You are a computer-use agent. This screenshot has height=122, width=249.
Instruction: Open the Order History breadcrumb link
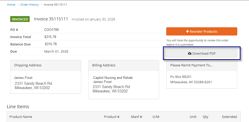click(x=30, y=5)
